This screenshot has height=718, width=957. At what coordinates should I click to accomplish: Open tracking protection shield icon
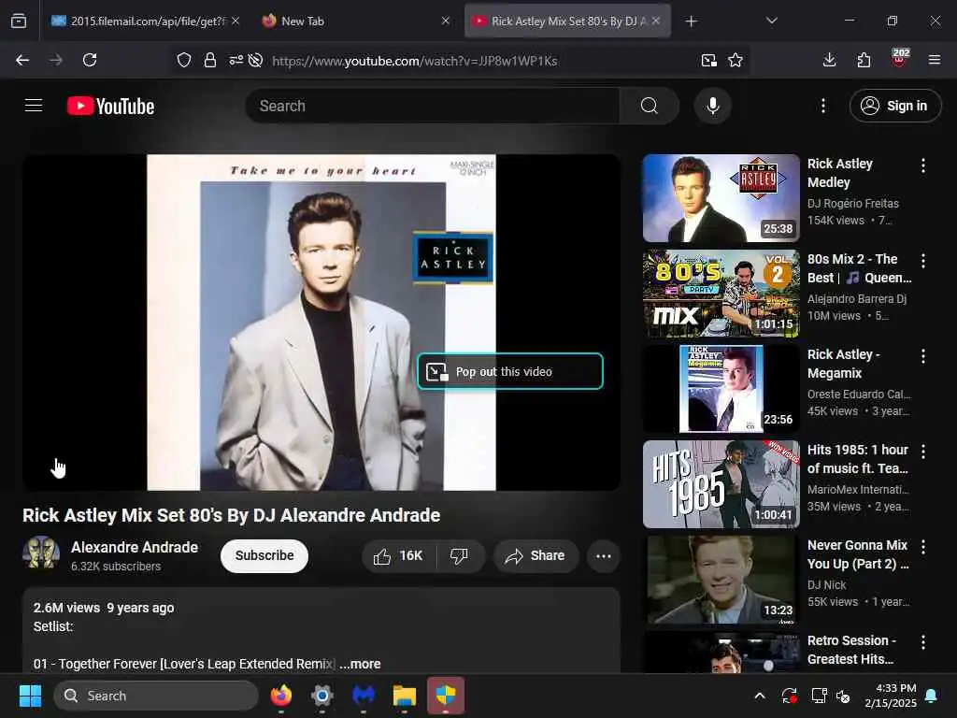(x=184, y=60)
